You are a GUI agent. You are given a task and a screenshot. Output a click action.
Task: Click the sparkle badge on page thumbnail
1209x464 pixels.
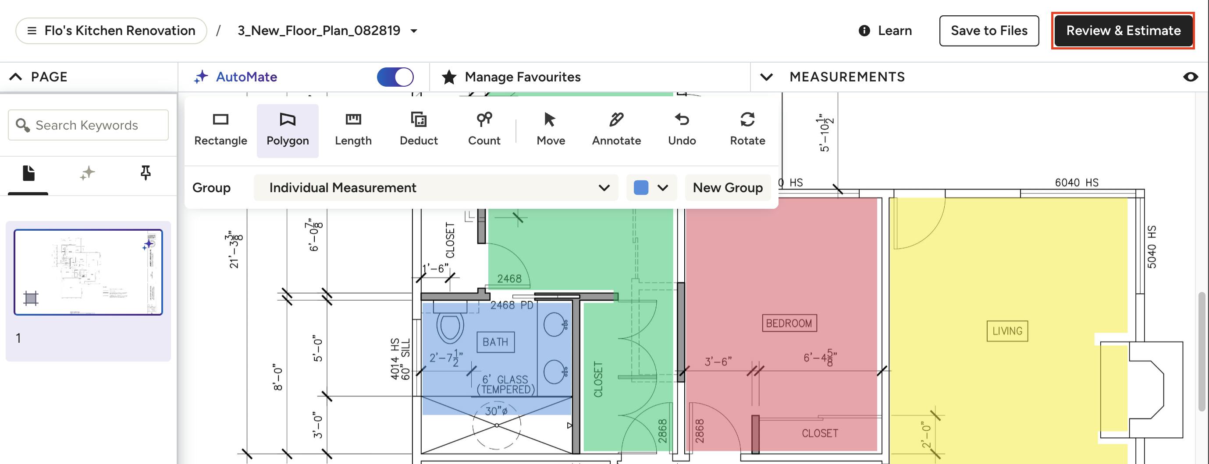pos(148,244)
